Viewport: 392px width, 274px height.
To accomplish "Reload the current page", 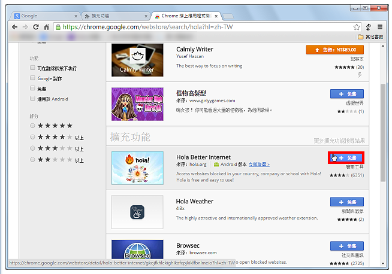I will [36, 27].
